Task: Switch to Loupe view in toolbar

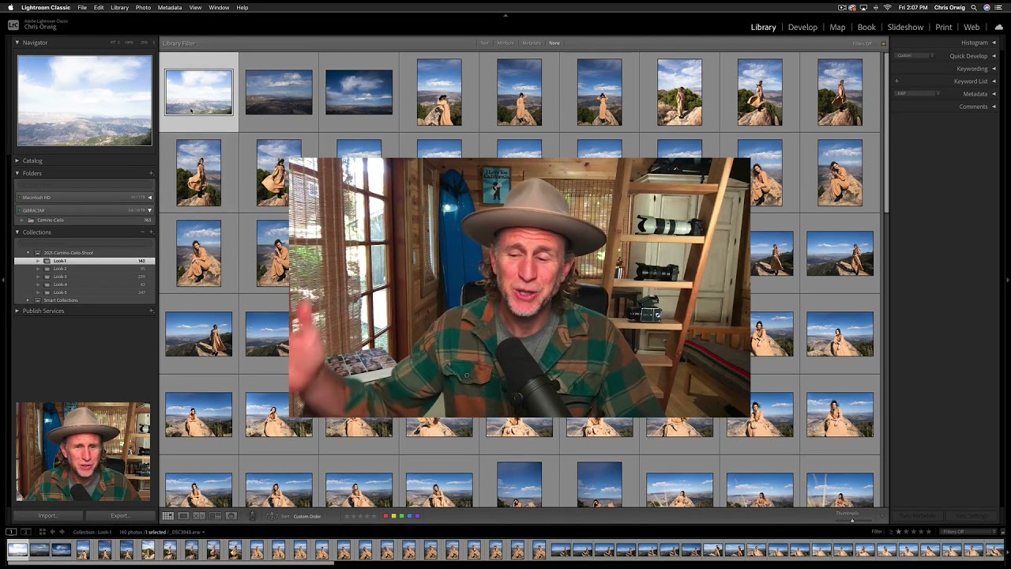Action: click(x=183, y=516)
